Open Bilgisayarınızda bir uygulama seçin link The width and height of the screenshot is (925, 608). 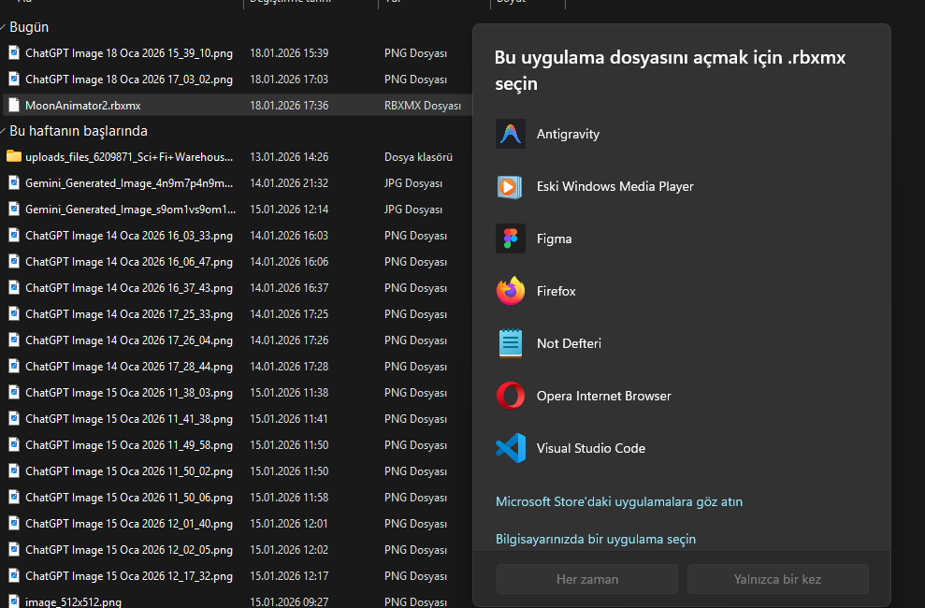click(595, 539)
